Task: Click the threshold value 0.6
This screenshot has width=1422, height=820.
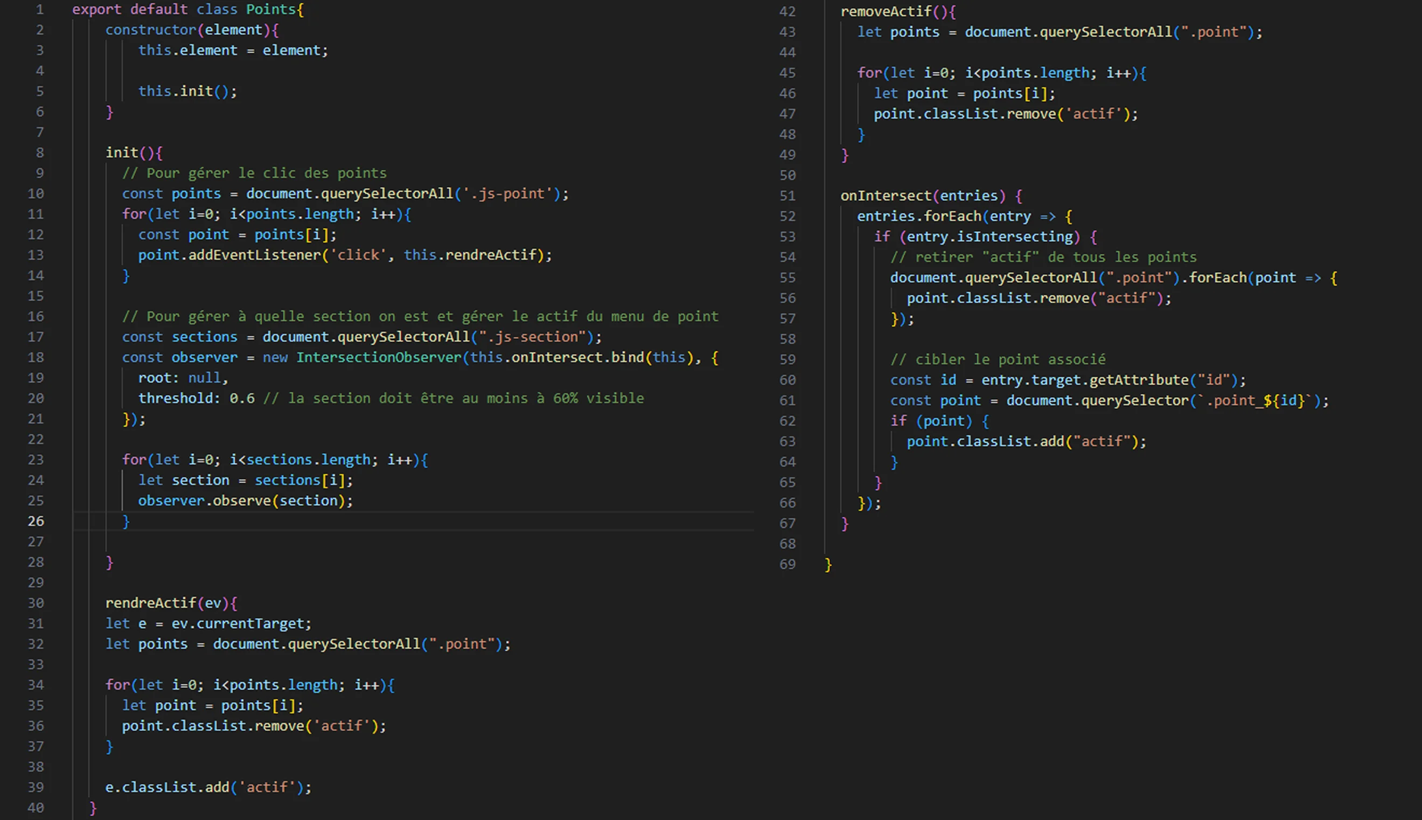Action: (x=241, y=398)
